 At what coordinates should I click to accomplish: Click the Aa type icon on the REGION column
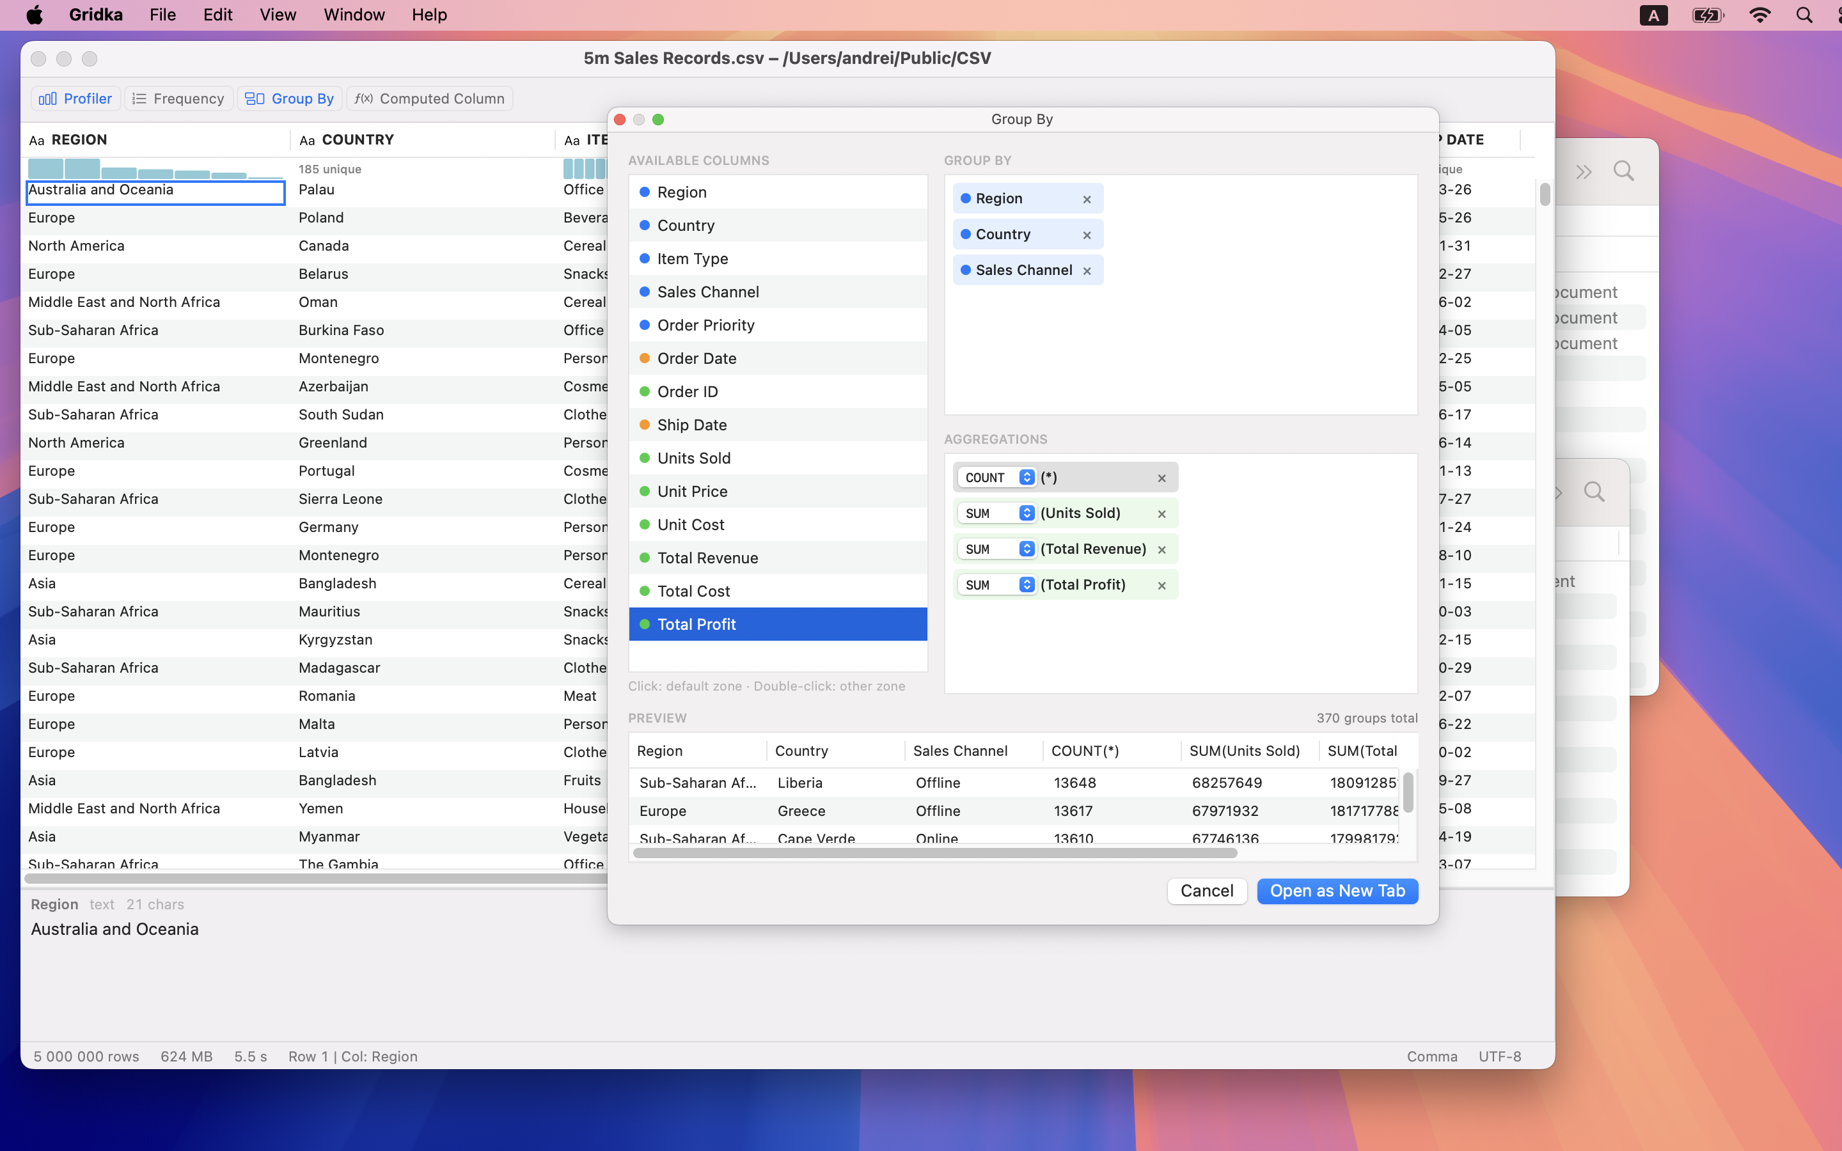(x=36, y=139)
